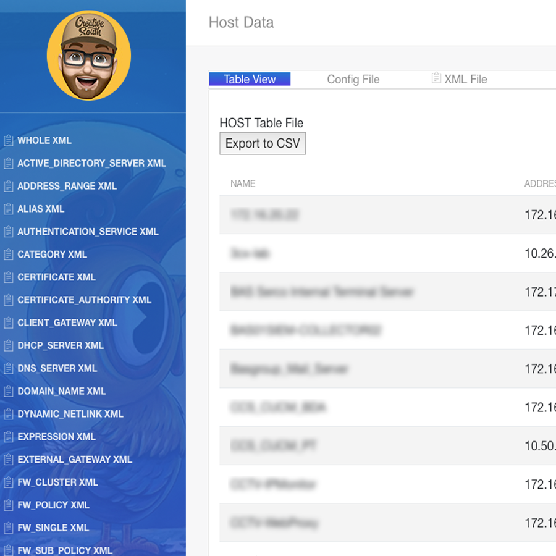
Task: Click the user avatar profile picture
Action: pos(89,56)
